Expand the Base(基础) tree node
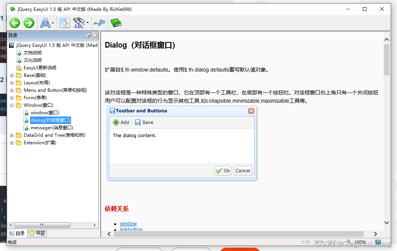Image resolution: width=397 pixels, height=251 pixels. click(x=11, y=75)
